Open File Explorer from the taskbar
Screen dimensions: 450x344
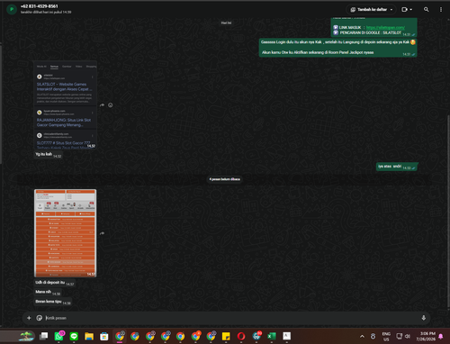[x=89, y=336]
